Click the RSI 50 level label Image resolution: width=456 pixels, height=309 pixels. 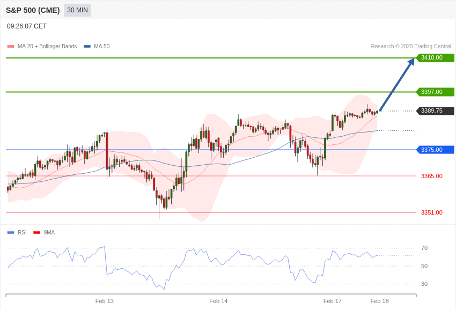pos(424,266)
